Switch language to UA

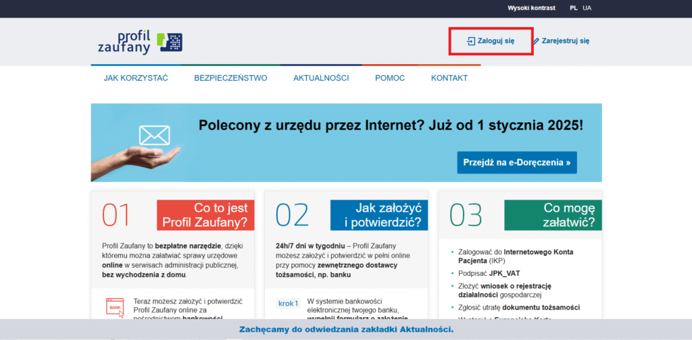[587, 8]
